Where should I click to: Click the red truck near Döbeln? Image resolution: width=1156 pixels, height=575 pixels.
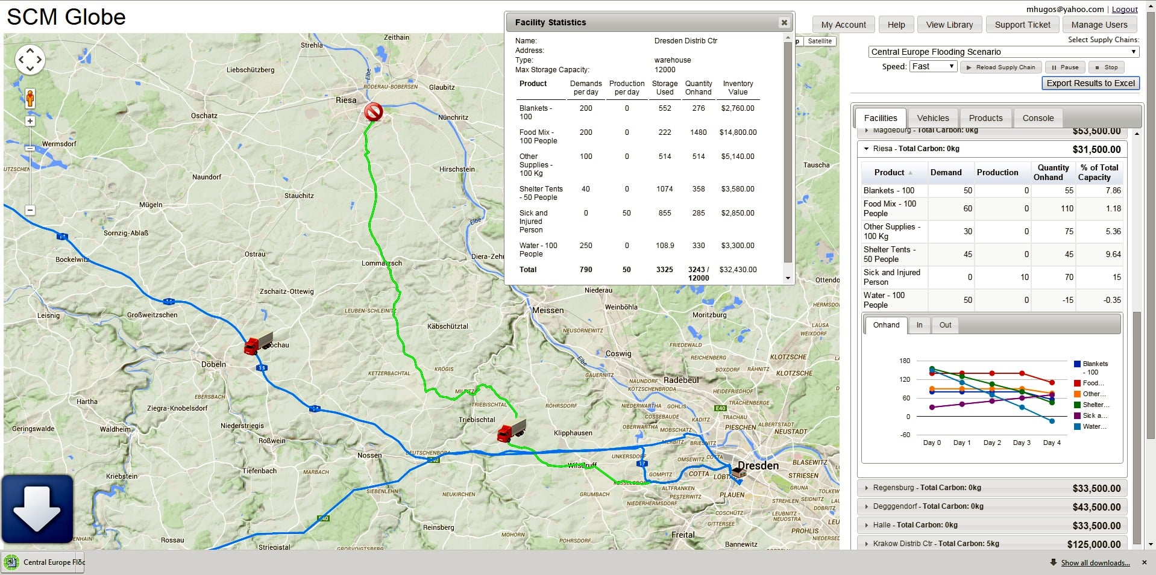259,343
